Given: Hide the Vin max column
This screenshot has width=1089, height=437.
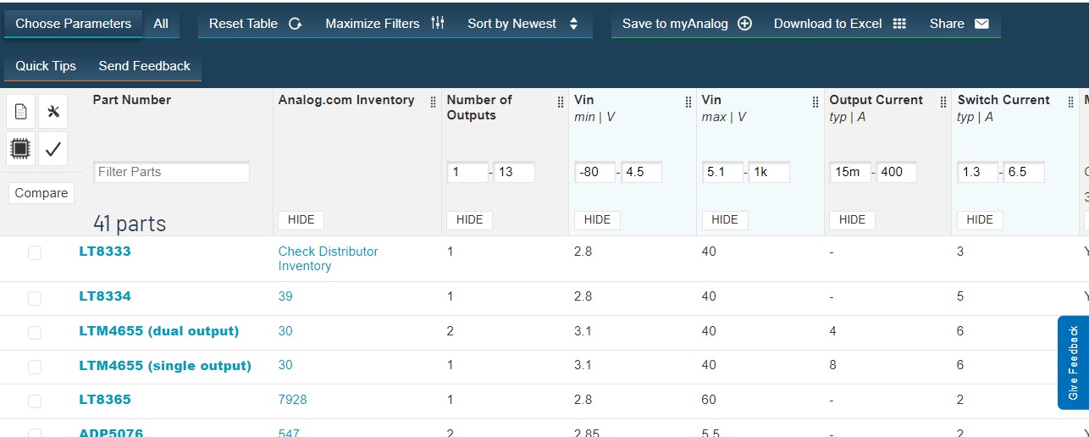Looking at the screenshot, I should click(x=725, y=219).
